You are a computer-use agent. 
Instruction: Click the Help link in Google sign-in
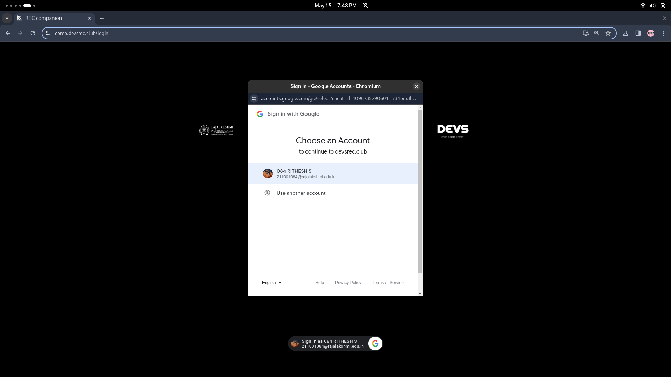[x=319, y=283]
